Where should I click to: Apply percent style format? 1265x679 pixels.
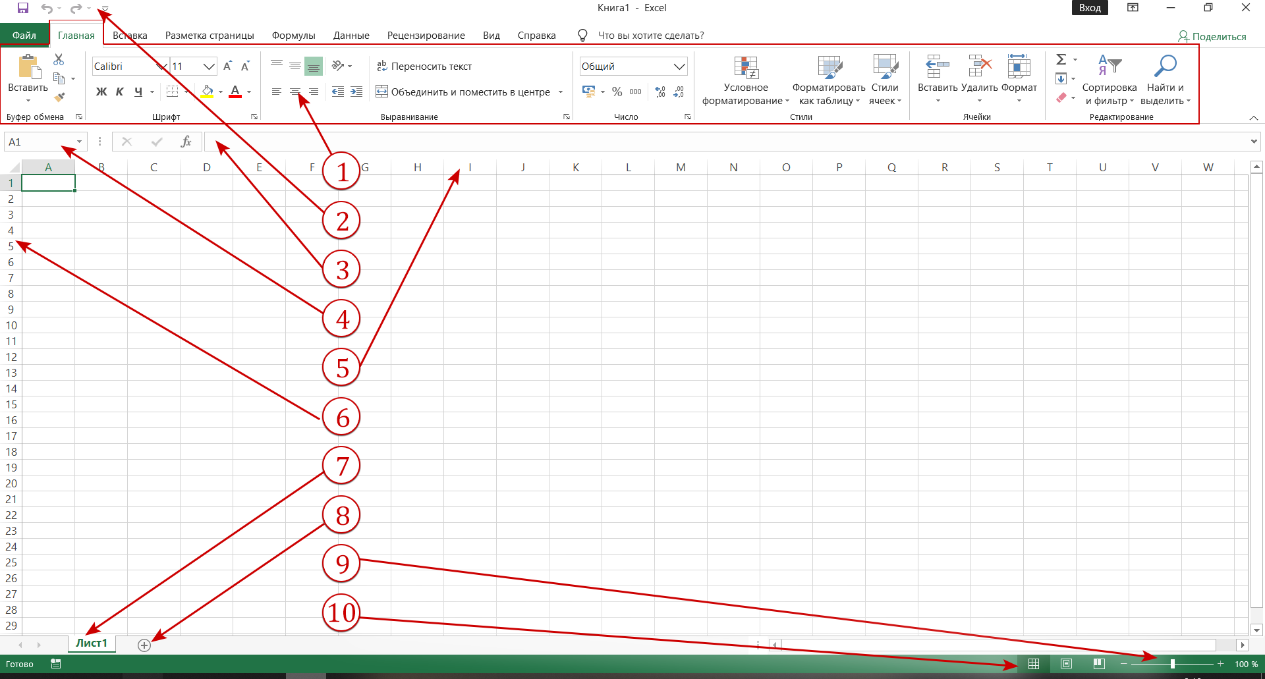click(x=617, y=92)
